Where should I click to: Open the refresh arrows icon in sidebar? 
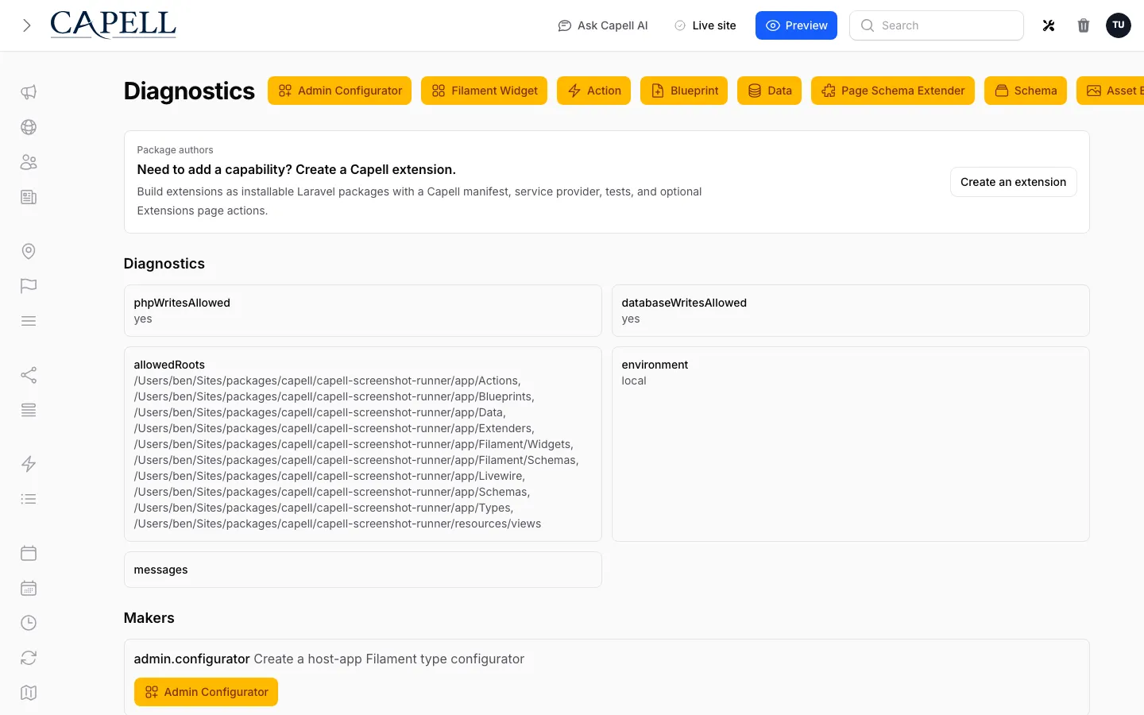[x=29, y=658]
